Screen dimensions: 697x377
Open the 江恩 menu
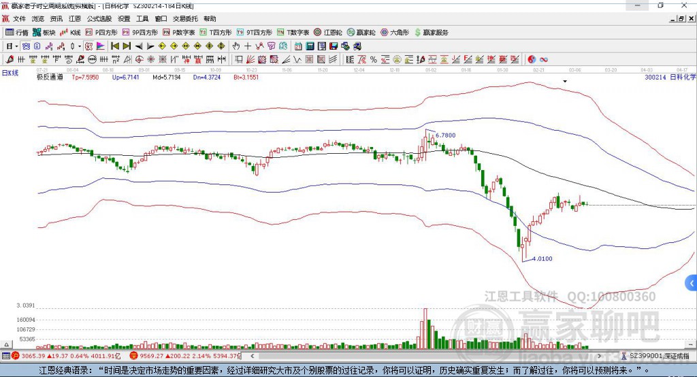pyautogui.click(x=75, y=18)
